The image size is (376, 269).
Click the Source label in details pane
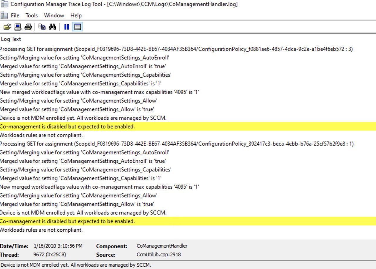(106, 255)
